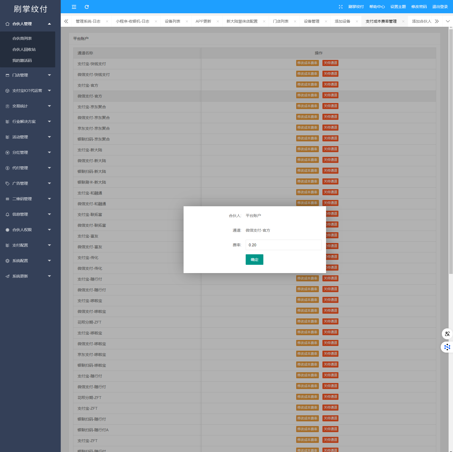Click the sidebar collapse menu icon

[74, 7]
